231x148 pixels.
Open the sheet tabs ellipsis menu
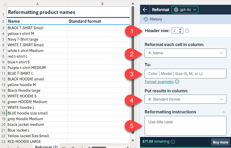(x=64, y=147)
